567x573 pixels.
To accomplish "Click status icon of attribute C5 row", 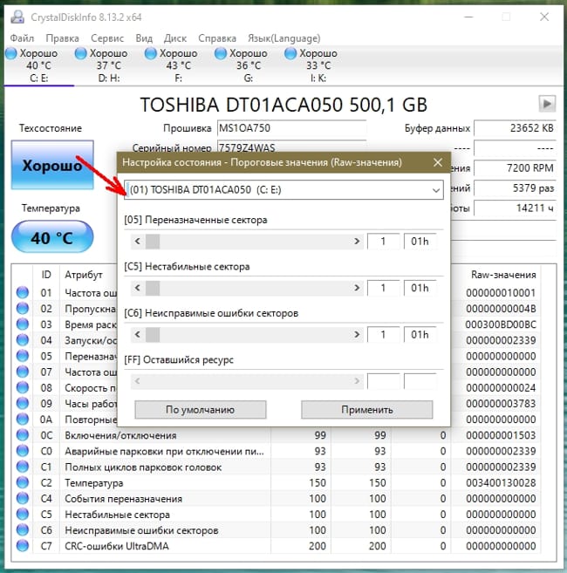I will pyautogui.click(x=23, y=515).
